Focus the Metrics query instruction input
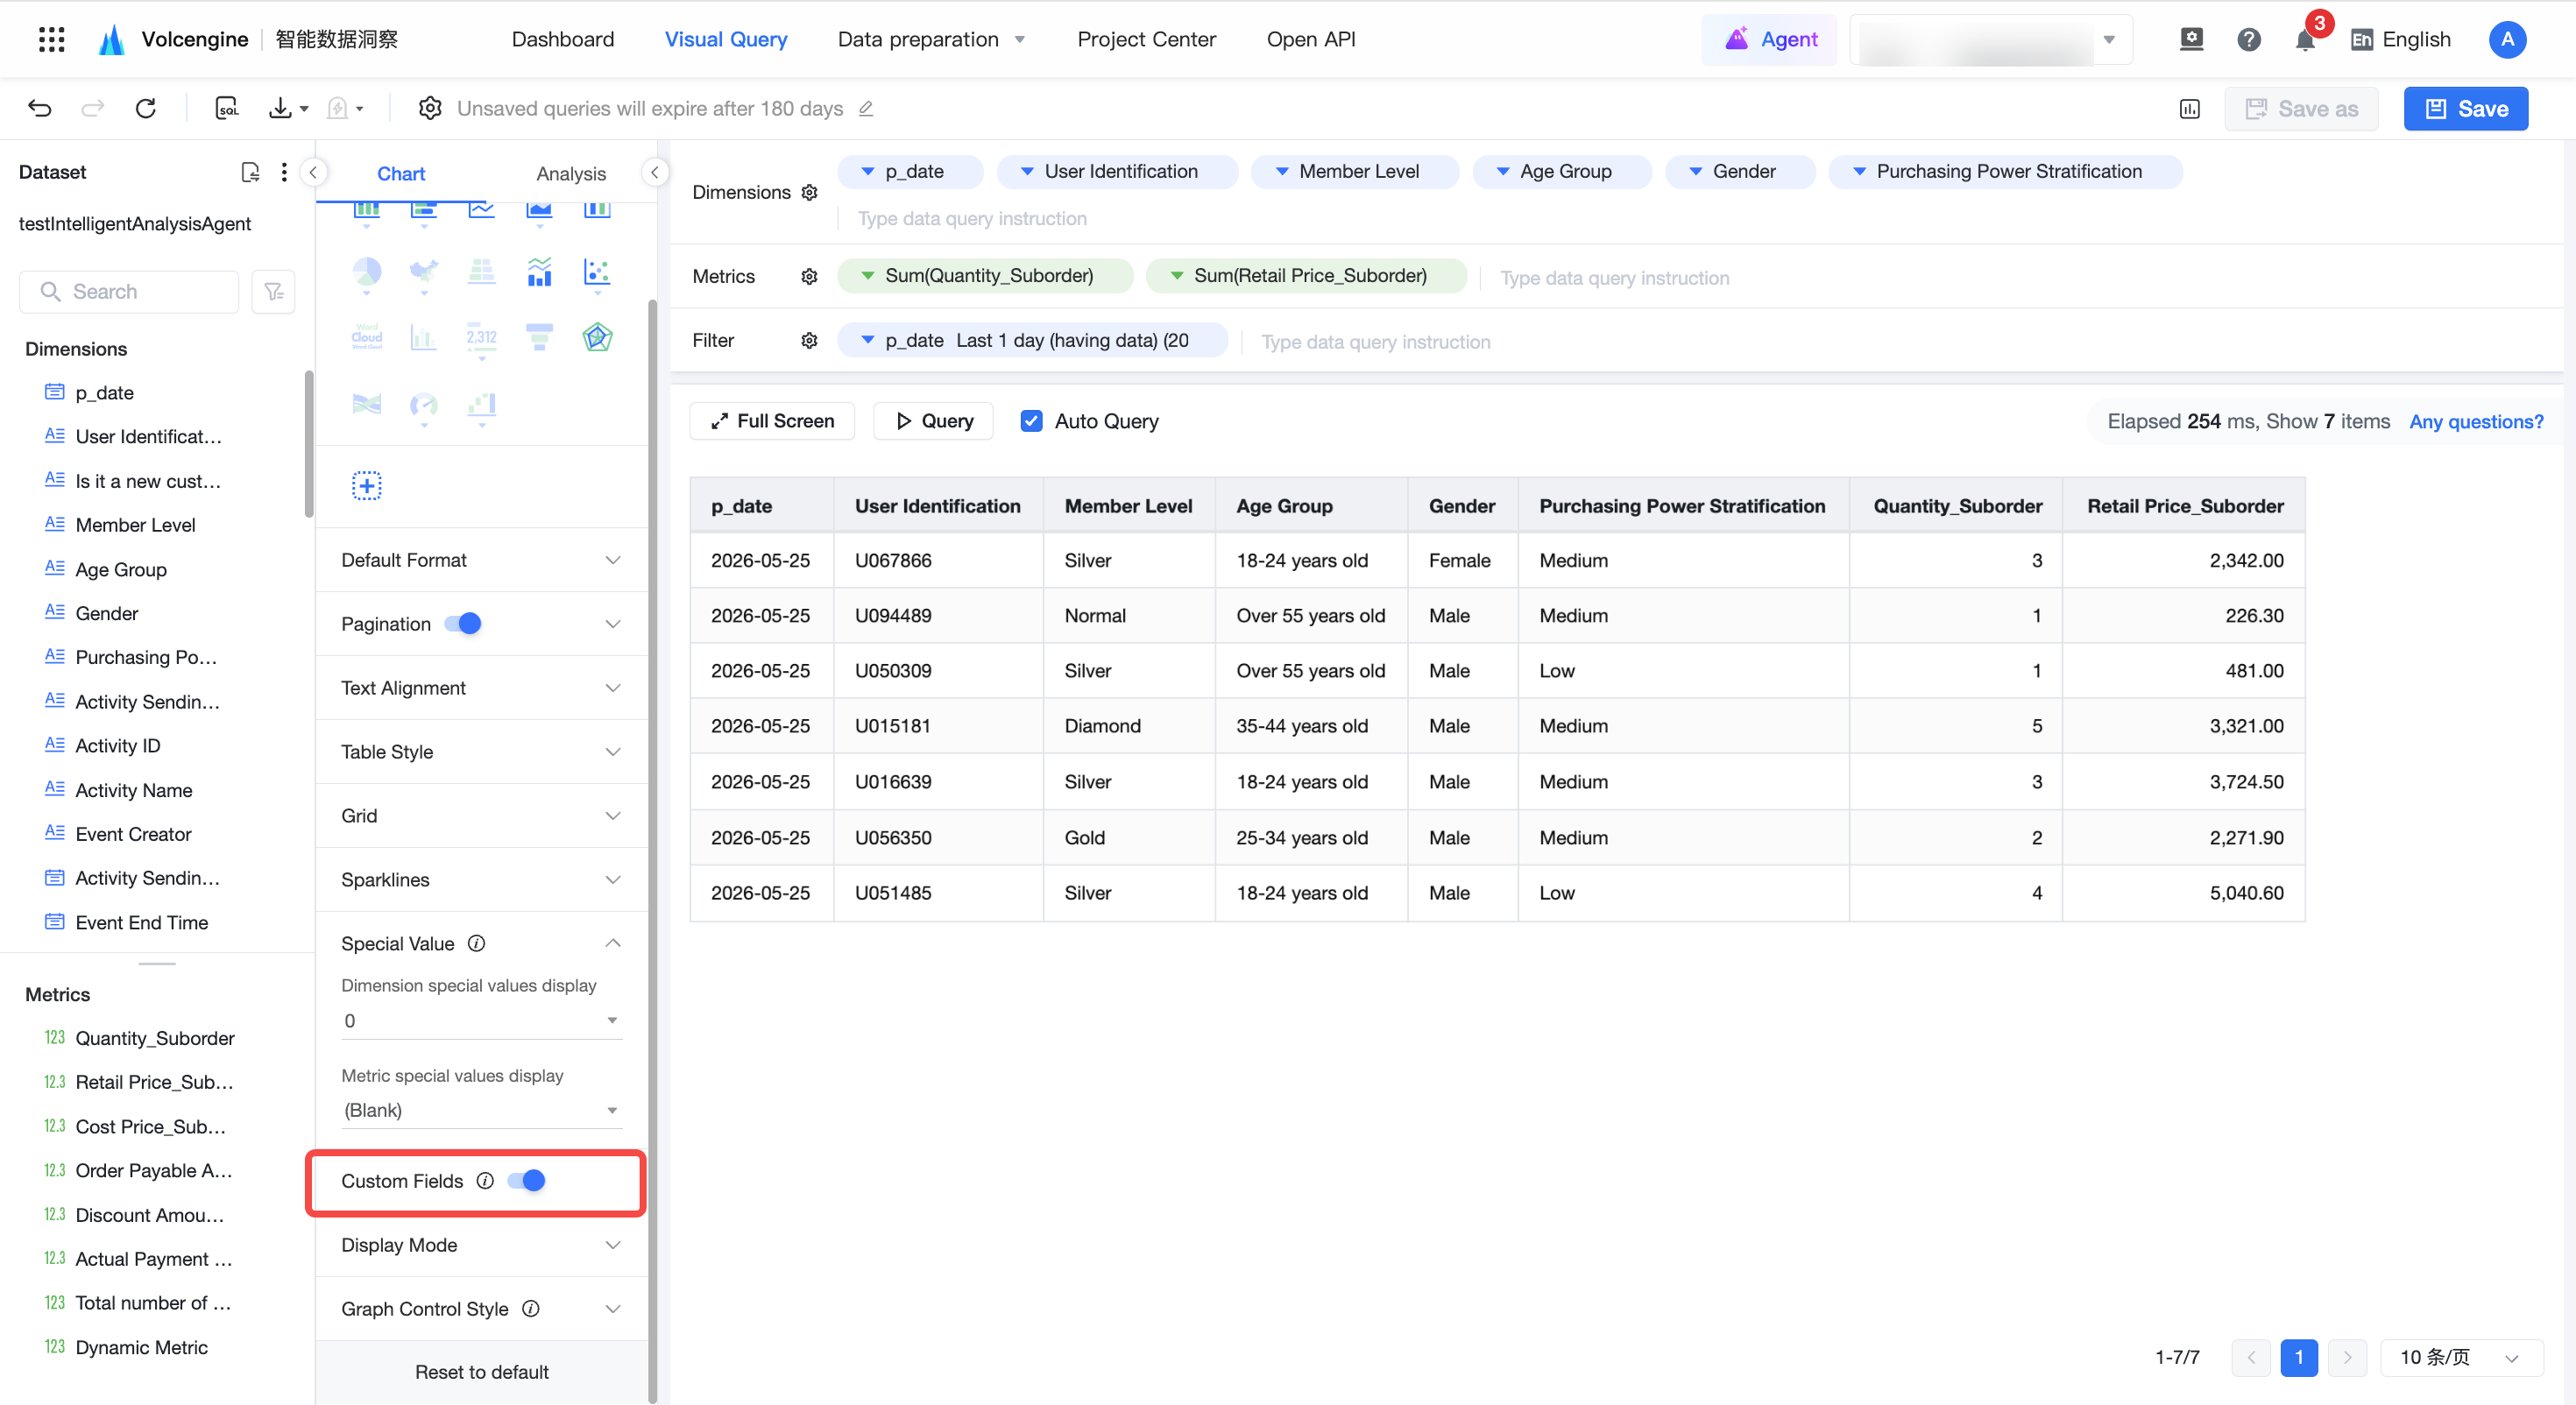The image size is (2576, 1405). (1615, 278)
